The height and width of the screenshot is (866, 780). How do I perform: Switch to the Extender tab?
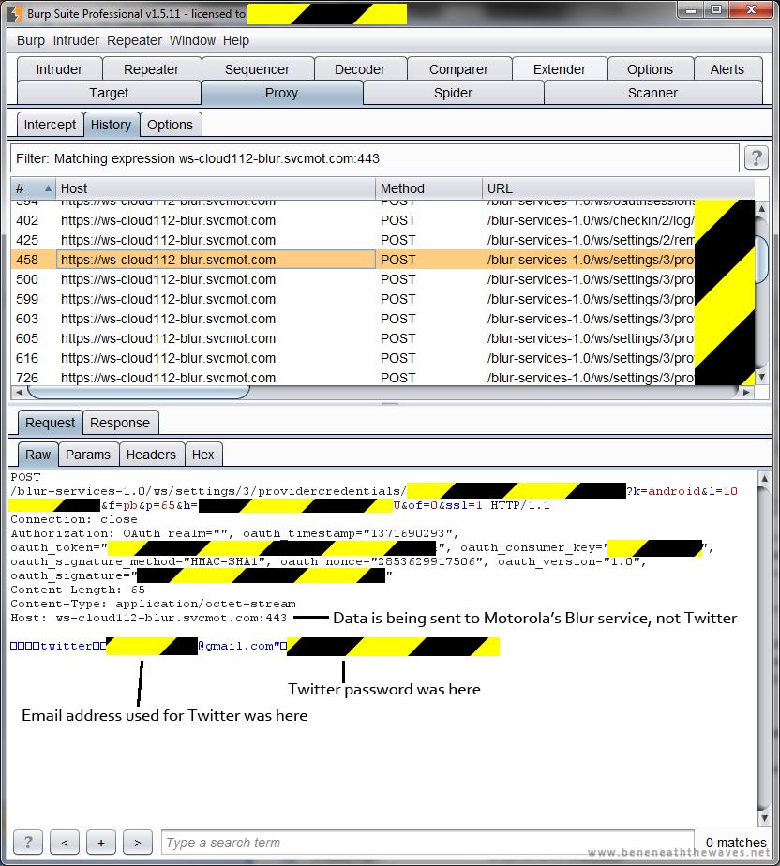(560, 69)
